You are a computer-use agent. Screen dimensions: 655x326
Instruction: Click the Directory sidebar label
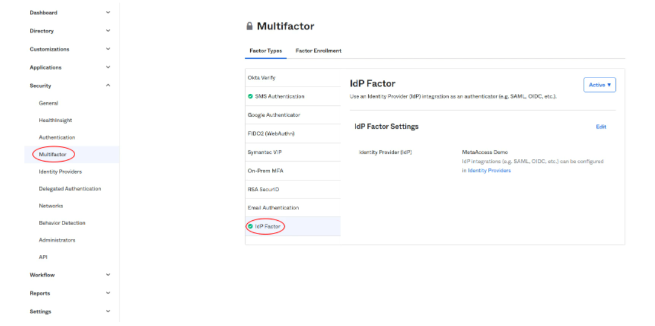[x=42, y=31]
